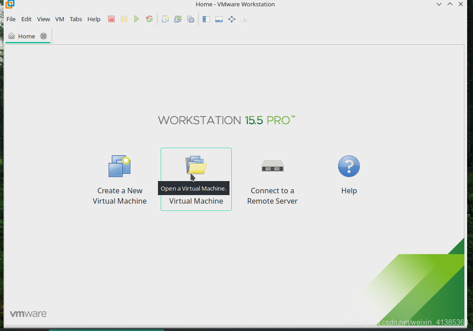
Task: Toggle the thumbnail bar view icon
Action: pyautogui.click(x=219, y=19)
